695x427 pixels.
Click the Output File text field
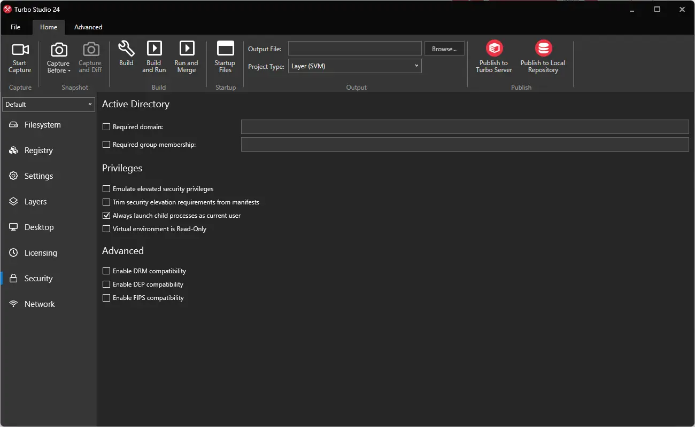point(355,49)
